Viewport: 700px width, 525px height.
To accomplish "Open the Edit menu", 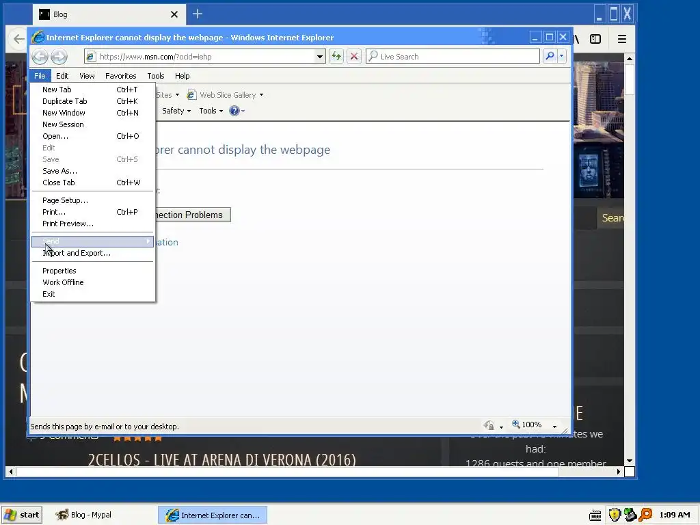I will (x=62, y=76).
